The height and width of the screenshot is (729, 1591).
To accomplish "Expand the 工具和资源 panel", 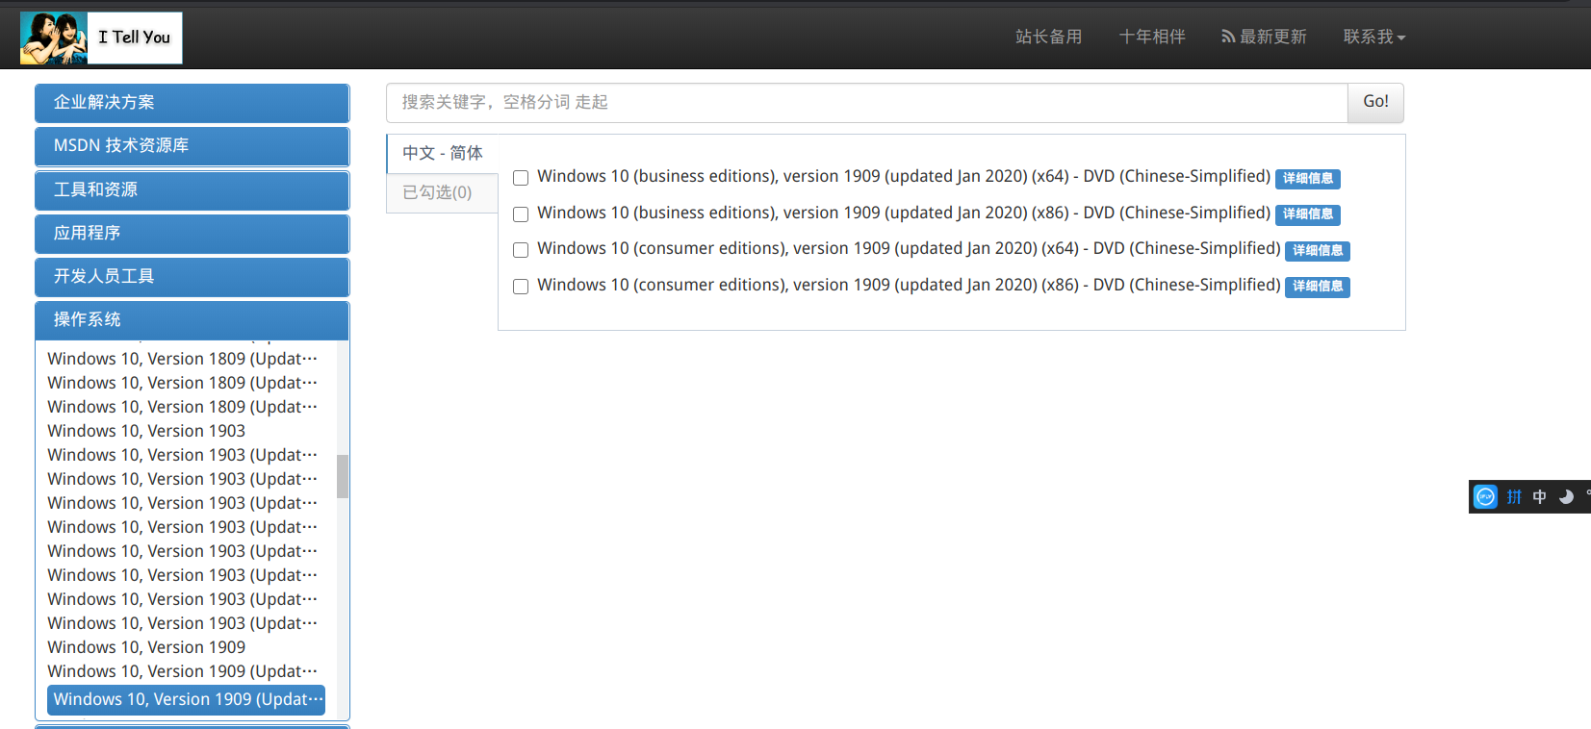I will 192,189.
